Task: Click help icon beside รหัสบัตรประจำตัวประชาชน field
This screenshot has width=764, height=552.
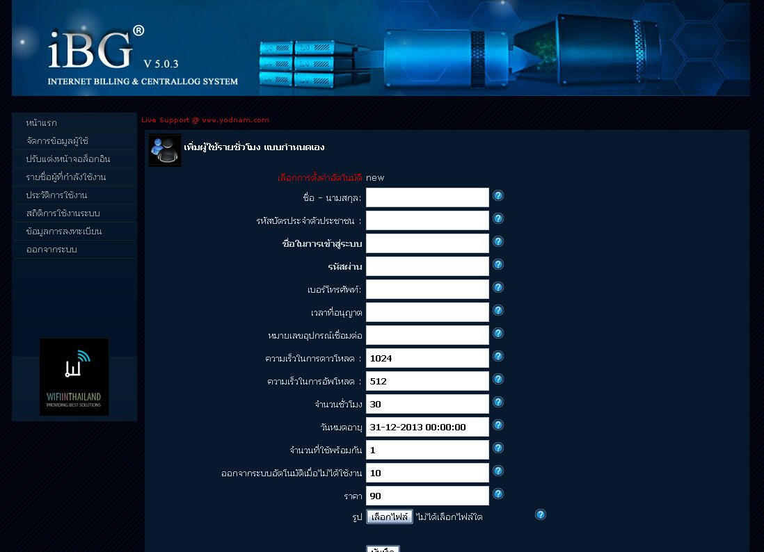Action: click(498, 218)
